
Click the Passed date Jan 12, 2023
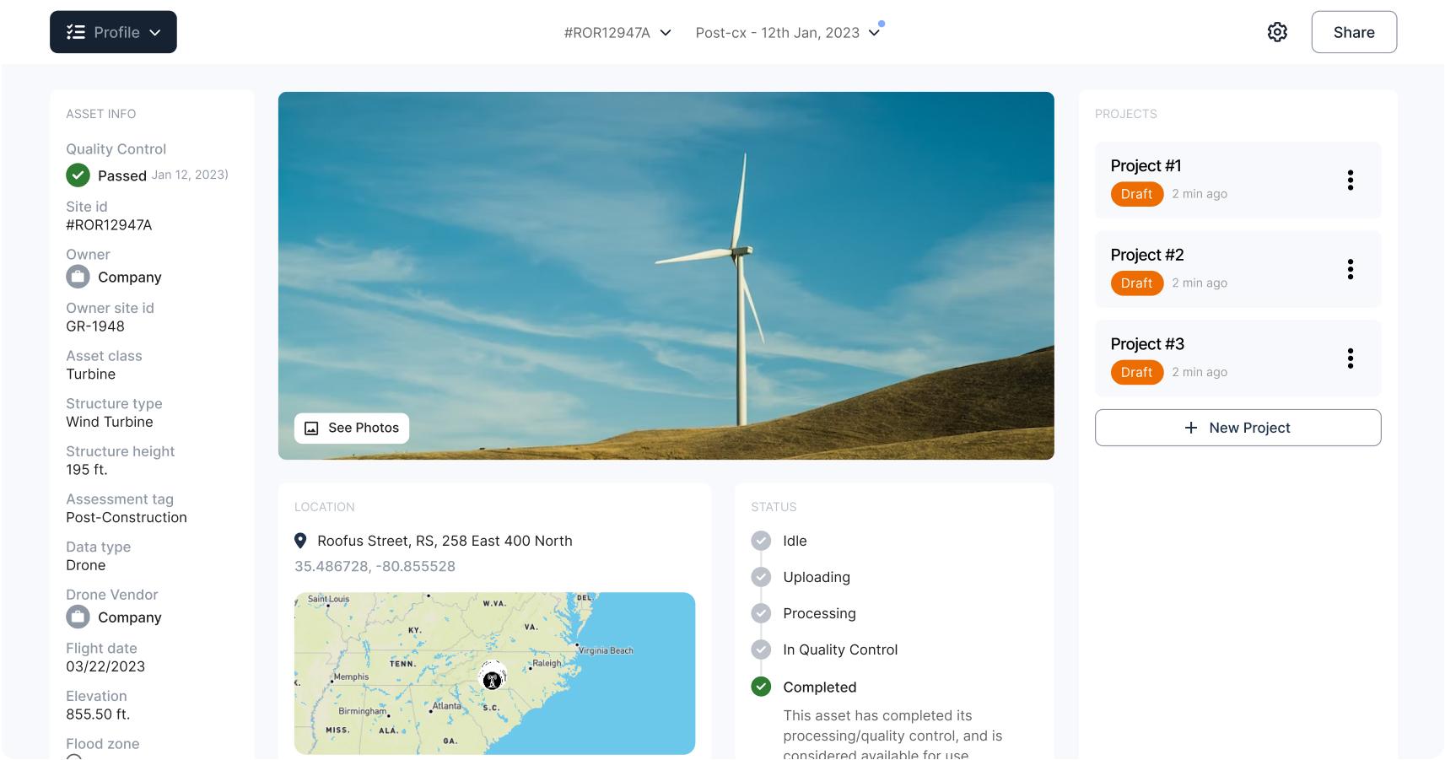click(x=190, y=175)
